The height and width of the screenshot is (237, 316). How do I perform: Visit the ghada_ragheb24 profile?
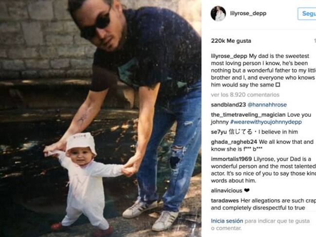(234, 142)
